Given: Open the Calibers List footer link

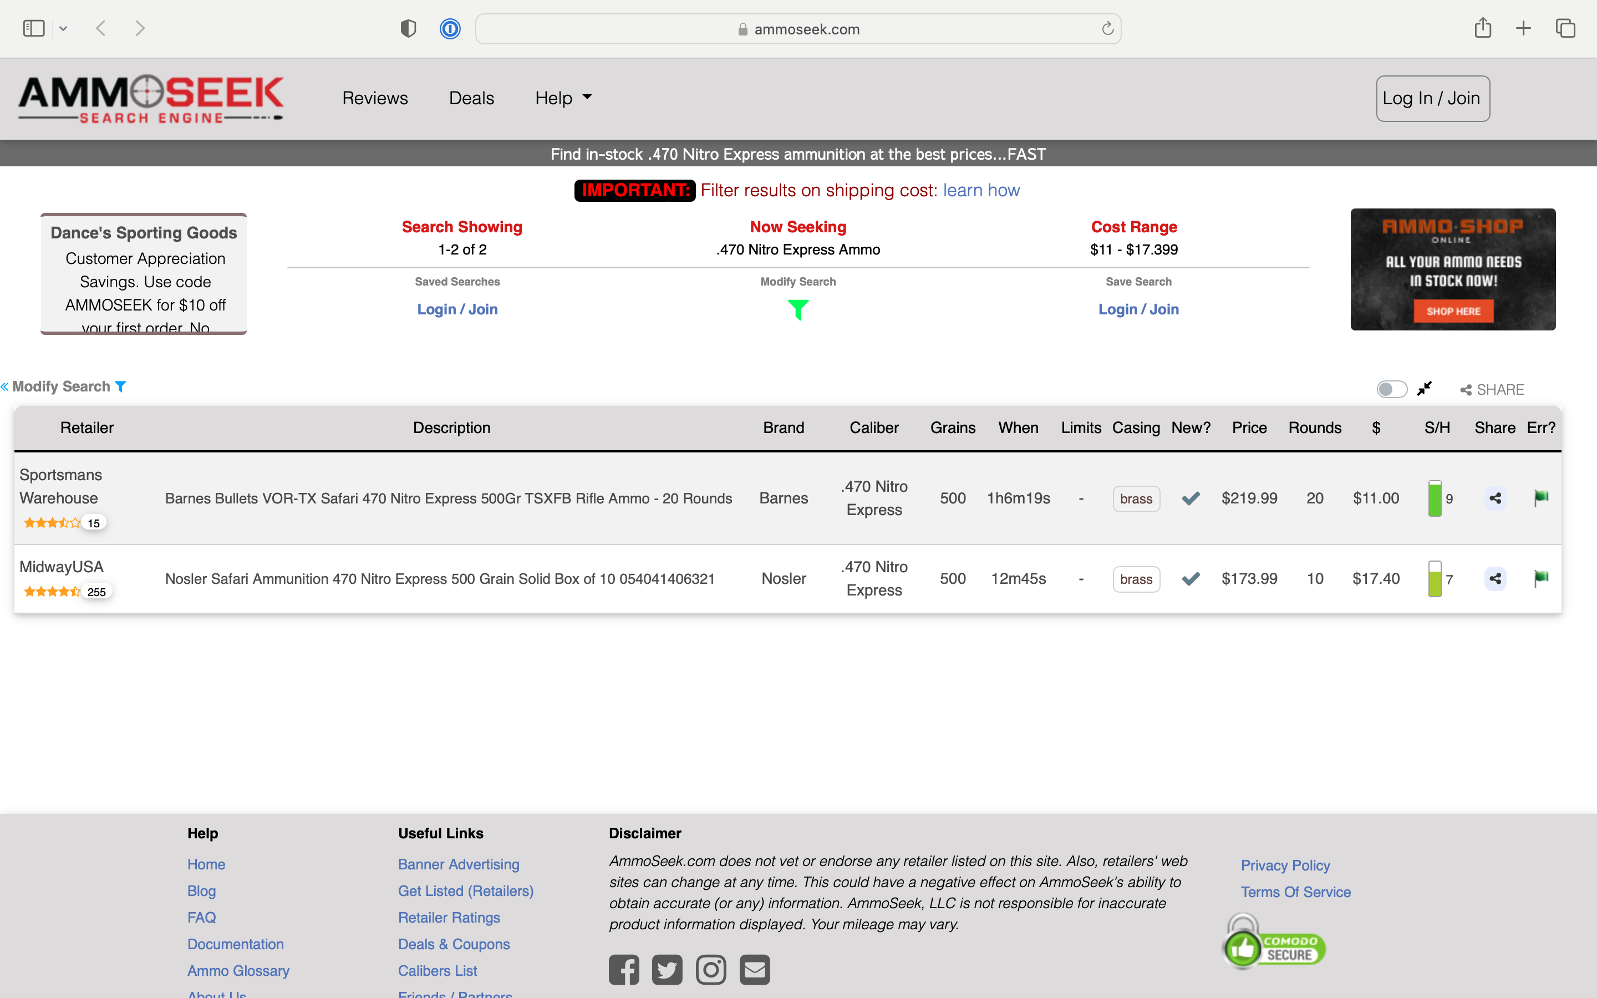Looking at the screenshot, I should pos(438,971).
